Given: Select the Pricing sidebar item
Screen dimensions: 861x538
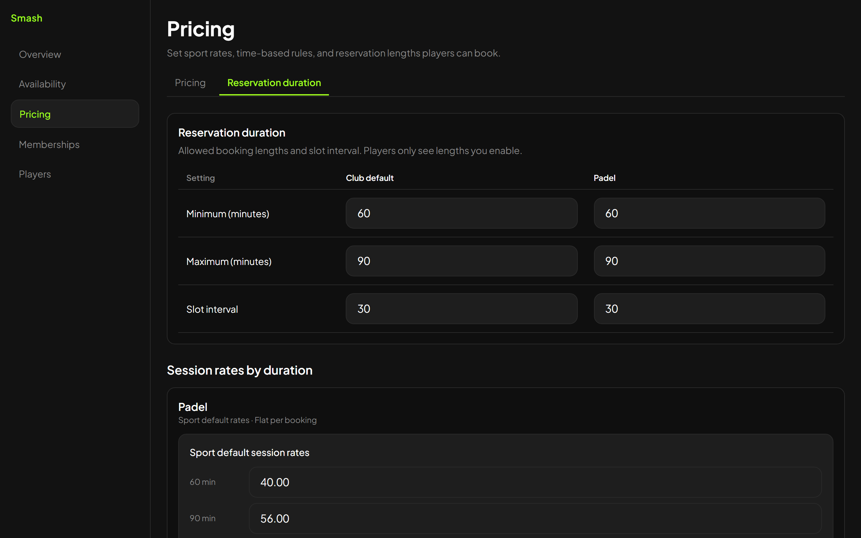Looking at the screenshot, I should 75,114.
